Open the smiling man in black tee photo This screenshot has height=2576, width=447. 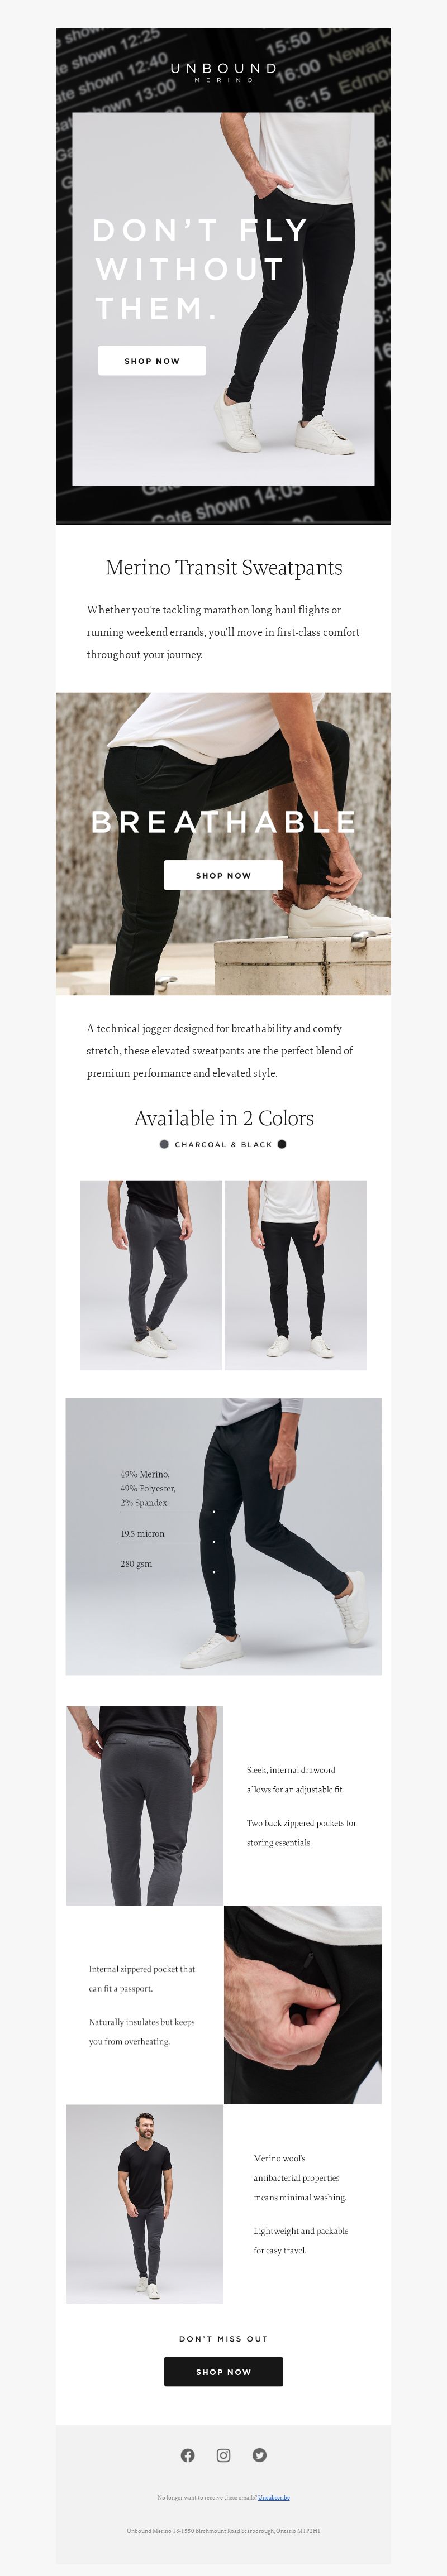[145, 2204]
